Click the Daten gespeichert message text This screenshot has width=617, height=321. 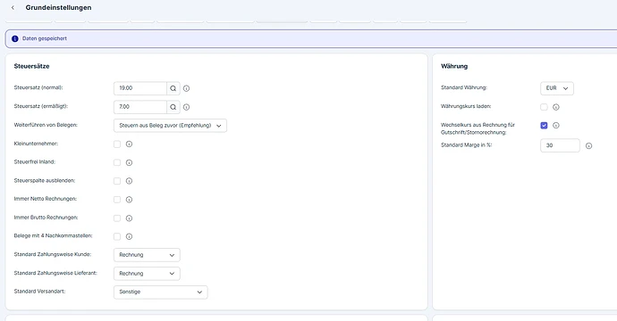(45, 38)
